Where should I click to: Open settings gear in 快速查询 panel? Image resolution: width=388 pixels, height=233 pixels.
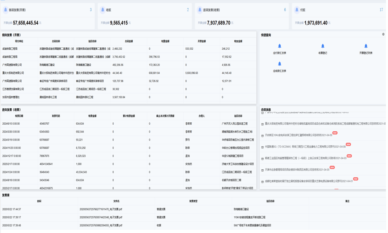coord(383,35)
